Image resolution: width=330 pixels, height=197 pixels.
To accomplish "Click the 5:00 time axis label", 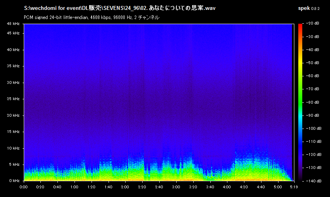I will coord(278,187).
